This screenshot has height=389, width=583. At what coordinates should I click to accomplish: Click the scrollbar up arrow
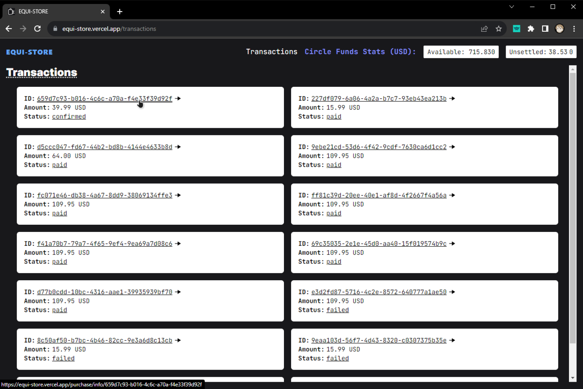573,68
